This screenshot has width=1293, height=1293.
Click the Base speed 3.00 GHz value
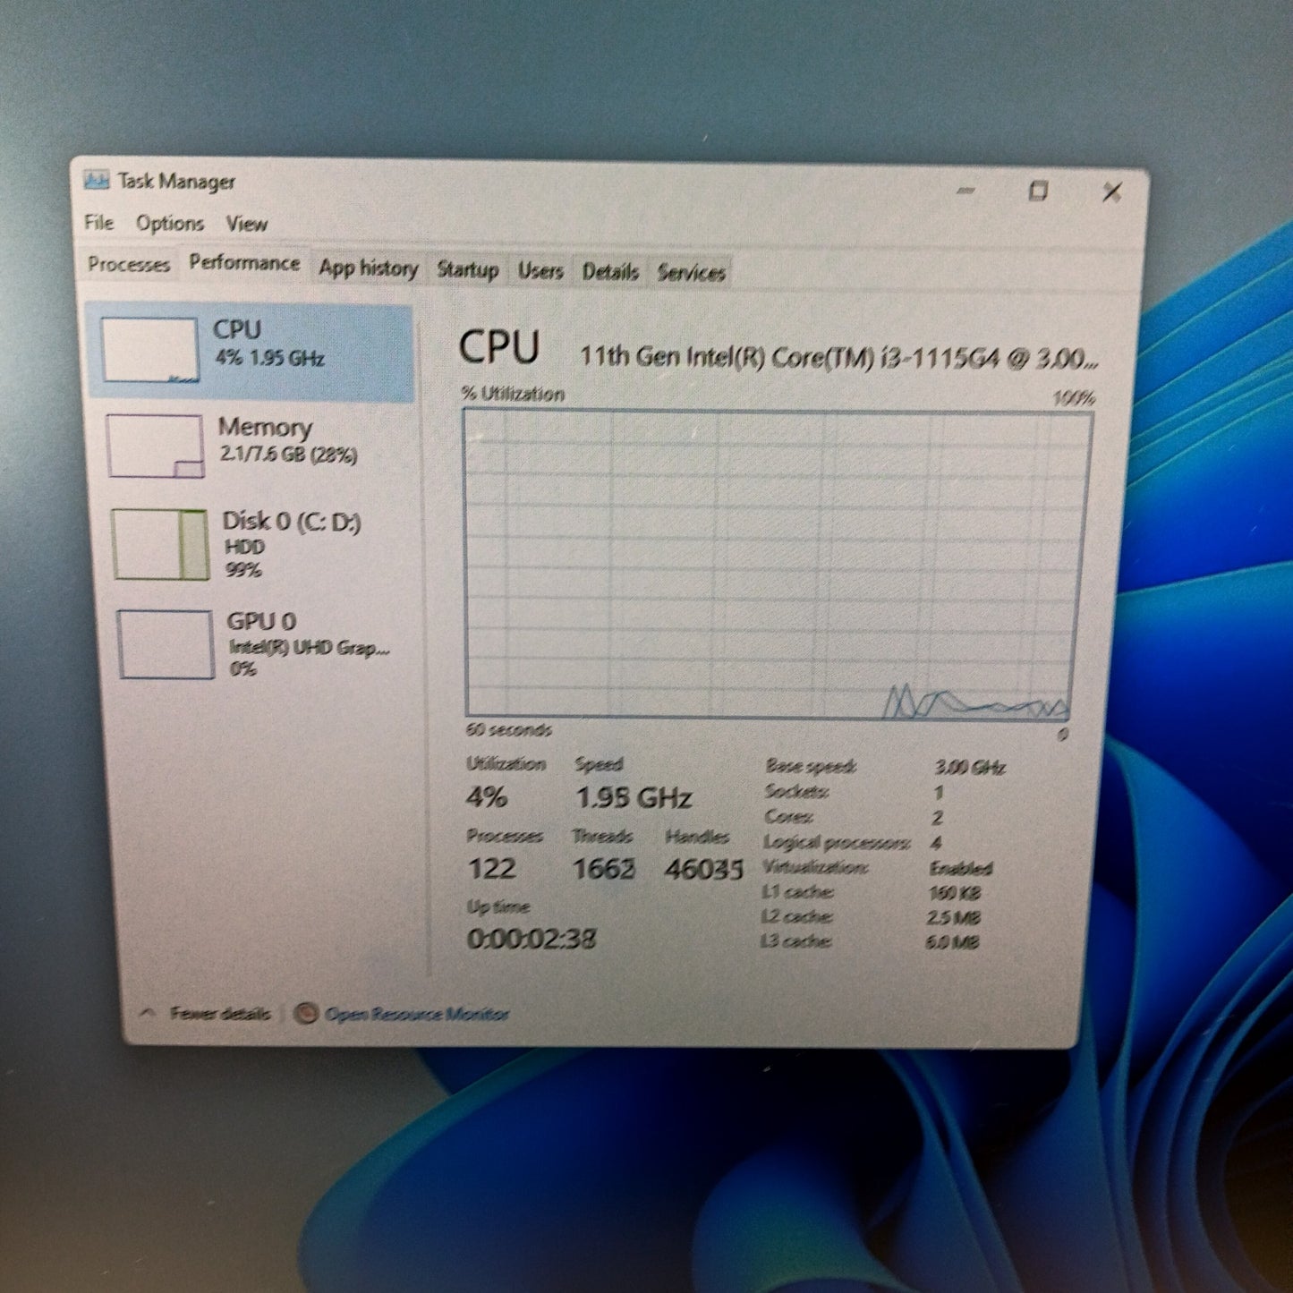(970, 767)
